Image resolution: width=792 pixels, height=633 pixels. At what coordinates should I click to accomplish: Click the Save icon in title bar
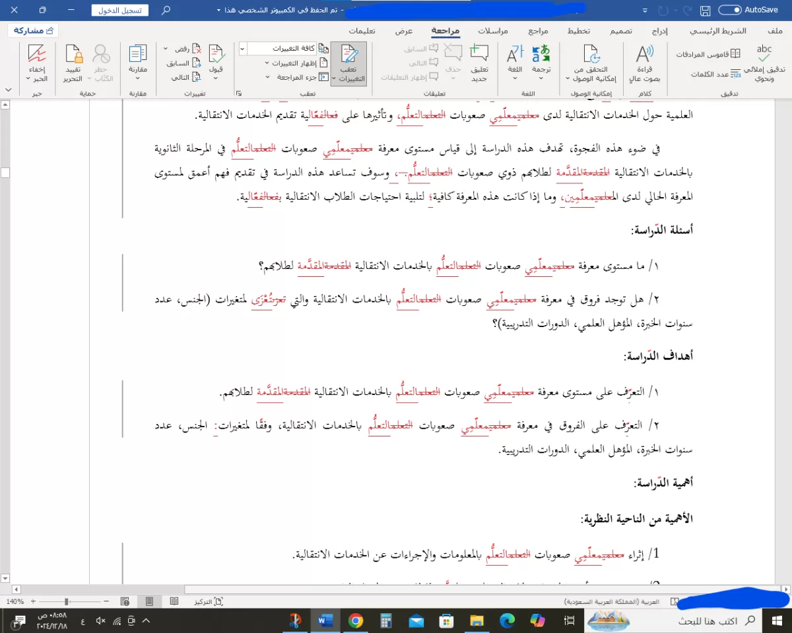705,11
